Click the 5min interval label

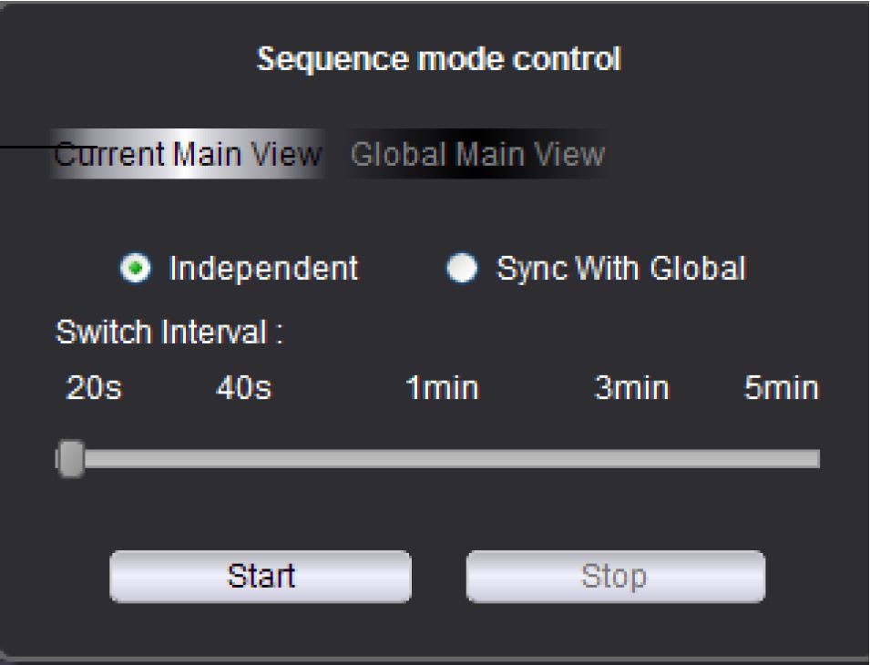(x=781, y=389)
